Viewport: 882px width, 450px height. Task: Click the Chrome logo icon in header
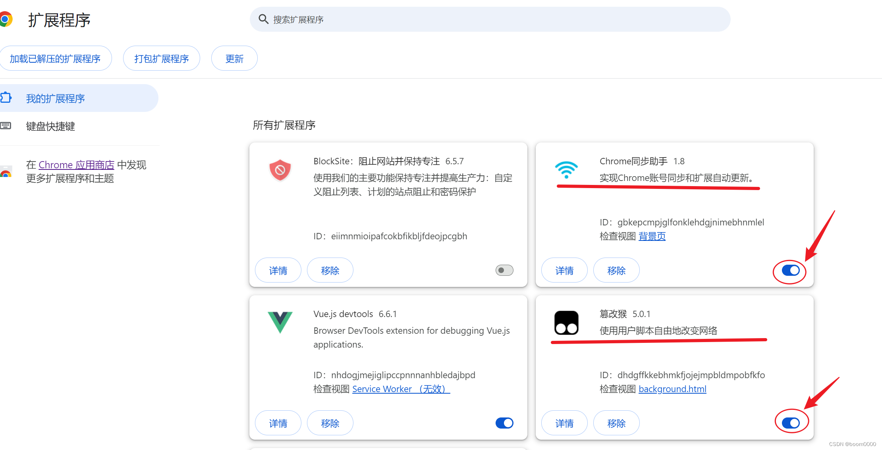(x=6, y=19)
